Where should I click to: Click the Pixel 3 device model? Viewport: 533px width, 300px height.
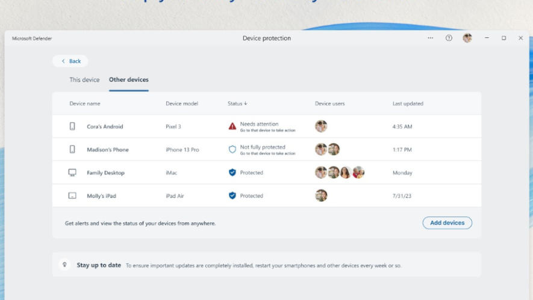click(173, 127)
